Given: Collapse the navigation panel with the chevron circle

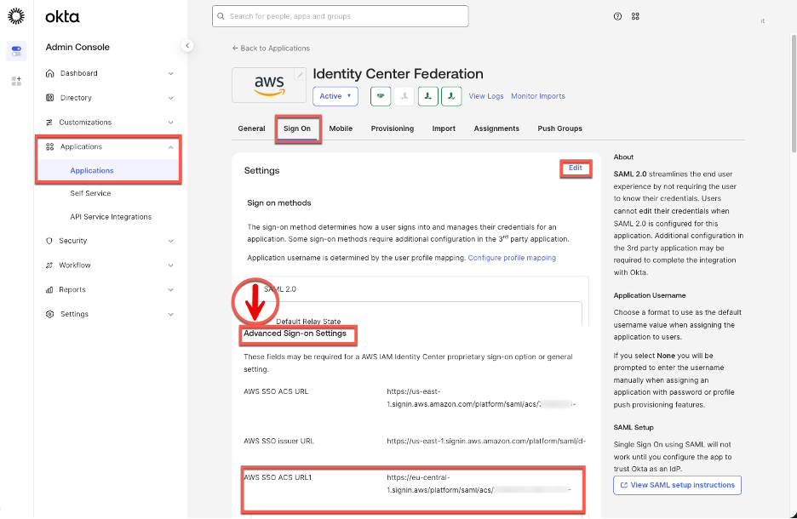Looking at the screenshot, I should coord(188,46).
